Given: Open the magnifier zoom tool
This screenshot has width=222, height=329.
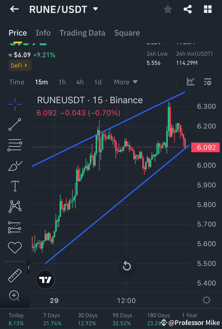Looking at the screenshot, I should point(15,296).
